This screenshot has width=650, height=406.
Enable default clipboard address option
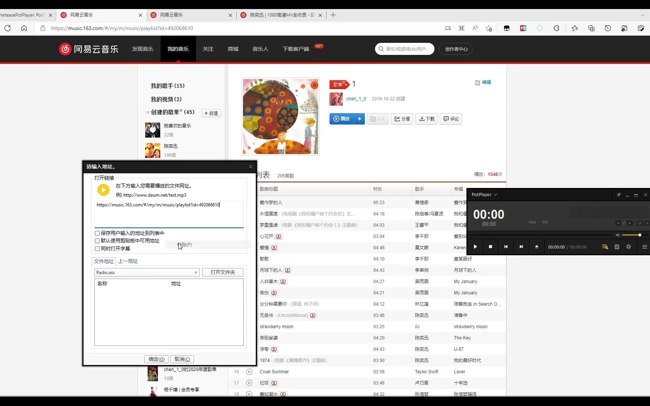97,241
